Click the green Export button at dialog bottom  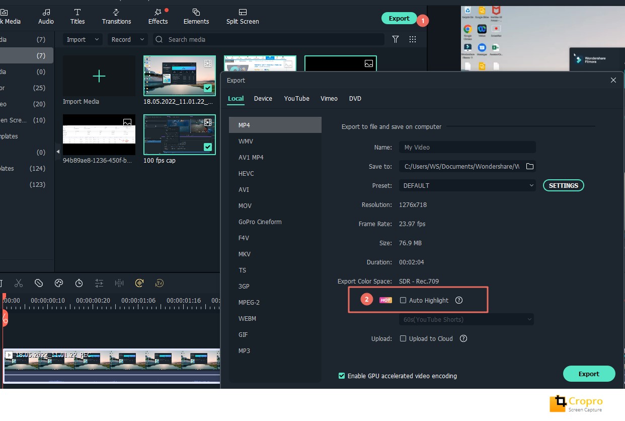point(589,374)
